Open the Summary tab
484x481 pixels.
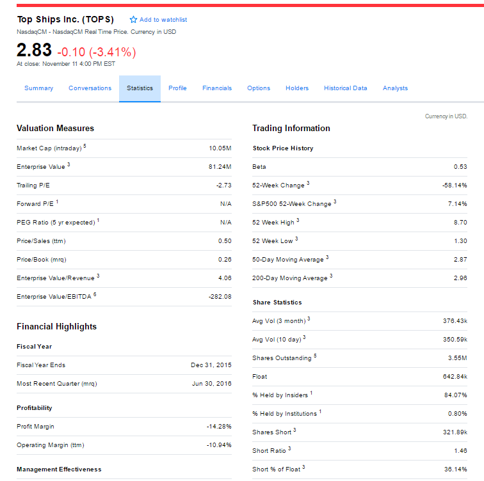(38, 88)
